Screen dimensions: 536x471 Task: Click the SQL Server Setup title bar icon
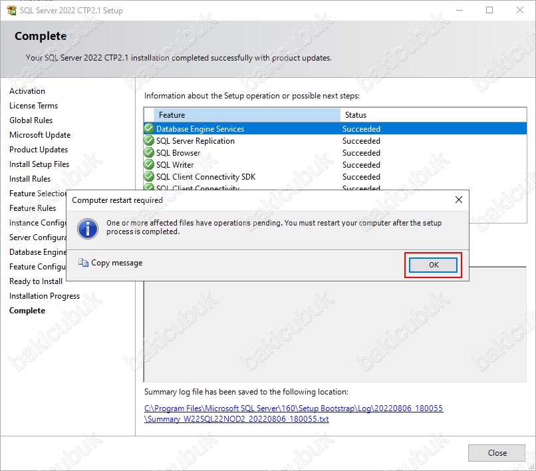click(x=11, y=10)
